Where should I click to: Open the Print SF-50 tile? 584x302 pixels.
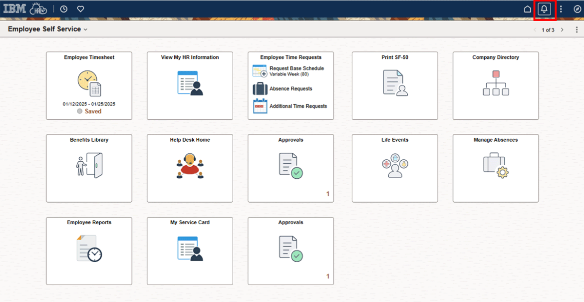[x=394, y=85]
